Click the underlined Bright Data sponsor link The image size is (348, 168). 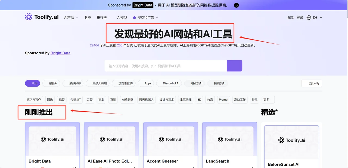tap(60, 53)
